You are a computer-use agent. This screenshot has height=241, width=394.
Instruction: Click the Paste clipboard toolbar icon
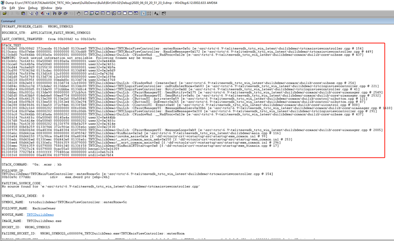23,13
